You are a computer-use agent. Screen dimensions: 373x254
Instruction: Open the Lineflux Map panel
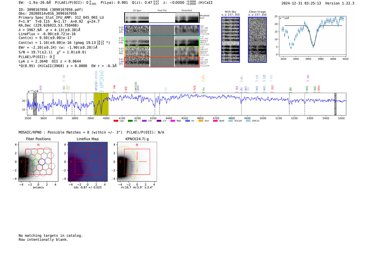click(x=88, y=162)
